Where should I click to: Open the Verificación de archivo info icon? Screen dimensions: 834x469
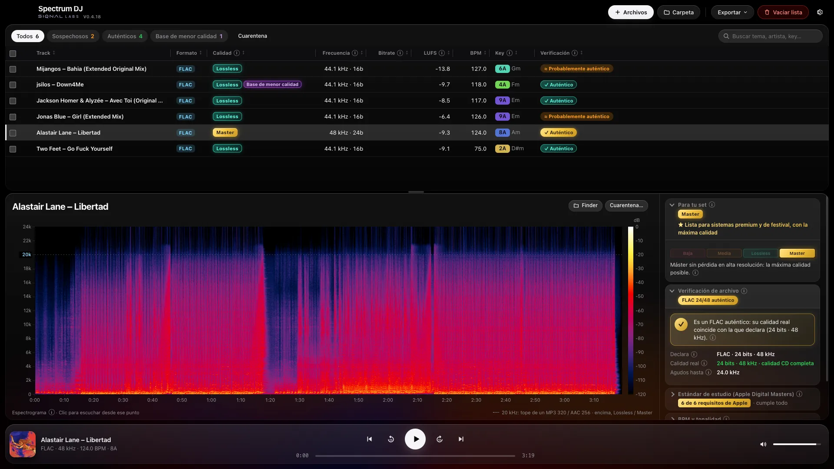click(x=744, y=291)
